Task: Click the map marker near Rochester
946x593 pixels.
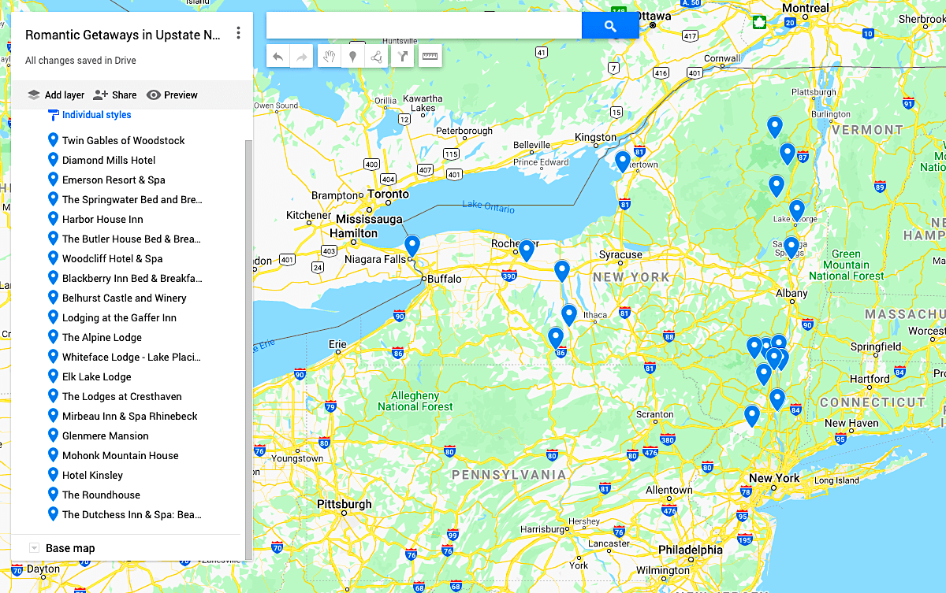Action: pyautogui.click(x=527, y=251)
